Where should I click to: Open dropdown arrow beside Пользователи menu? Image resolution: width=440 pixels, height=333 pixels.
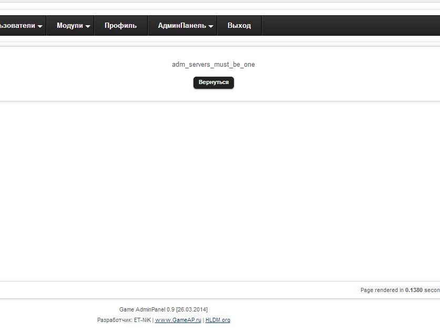(x=40, y=26)
